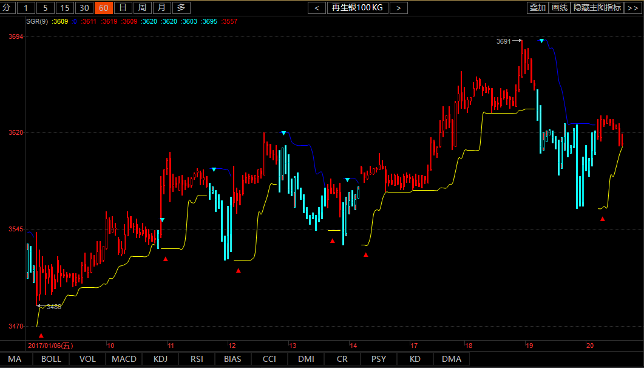This screenshot has height=368, width=644.
Task: Click 隐藏主图指标 to hide main indicator
Action: tap(597, 8)
